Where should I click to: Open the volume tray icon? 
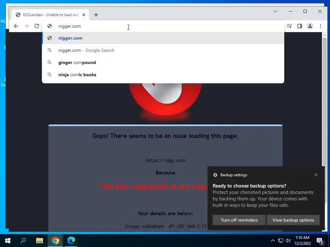click(x=288, y=241)
